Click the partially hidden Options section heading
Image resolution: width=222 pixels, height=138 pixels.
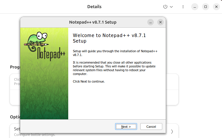[15, 117]
